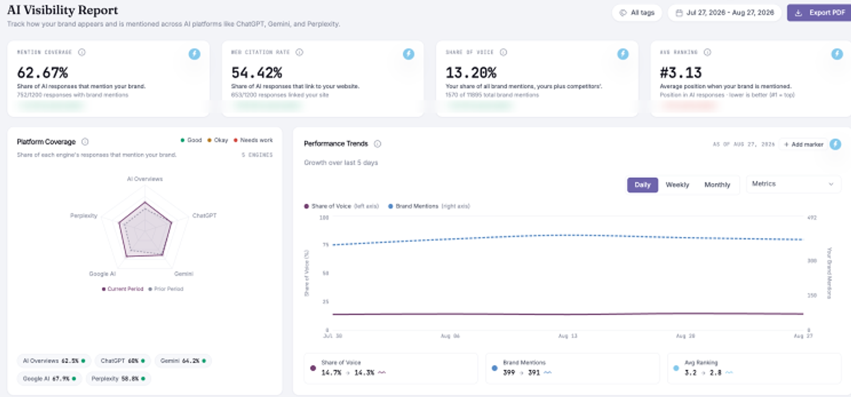Click the Okay legend indicator
The image size is (851, 397).
tap(217, 140)
